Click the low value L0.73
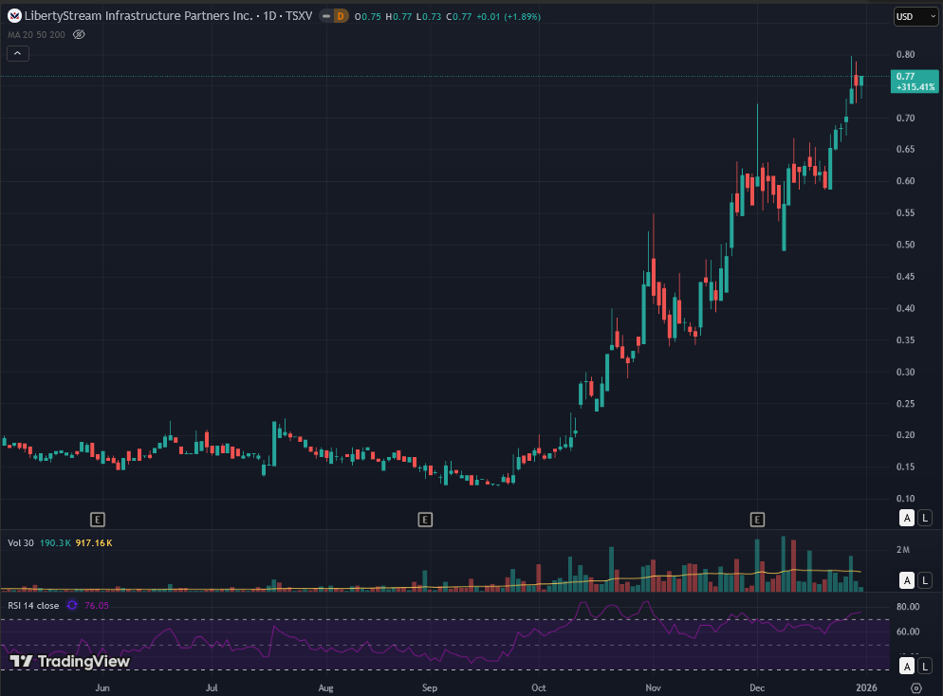 pyautogui.click(x=429, y=17)
